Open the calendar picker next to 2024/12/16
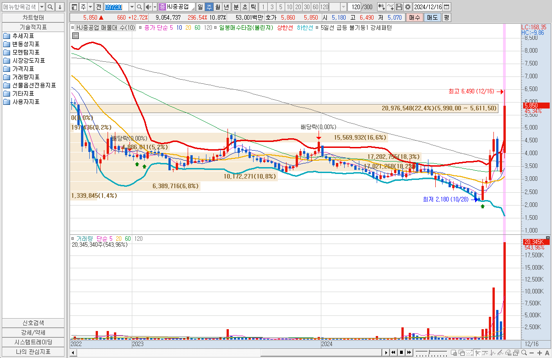Screen dimensions: 552x358 click(446, 7)
